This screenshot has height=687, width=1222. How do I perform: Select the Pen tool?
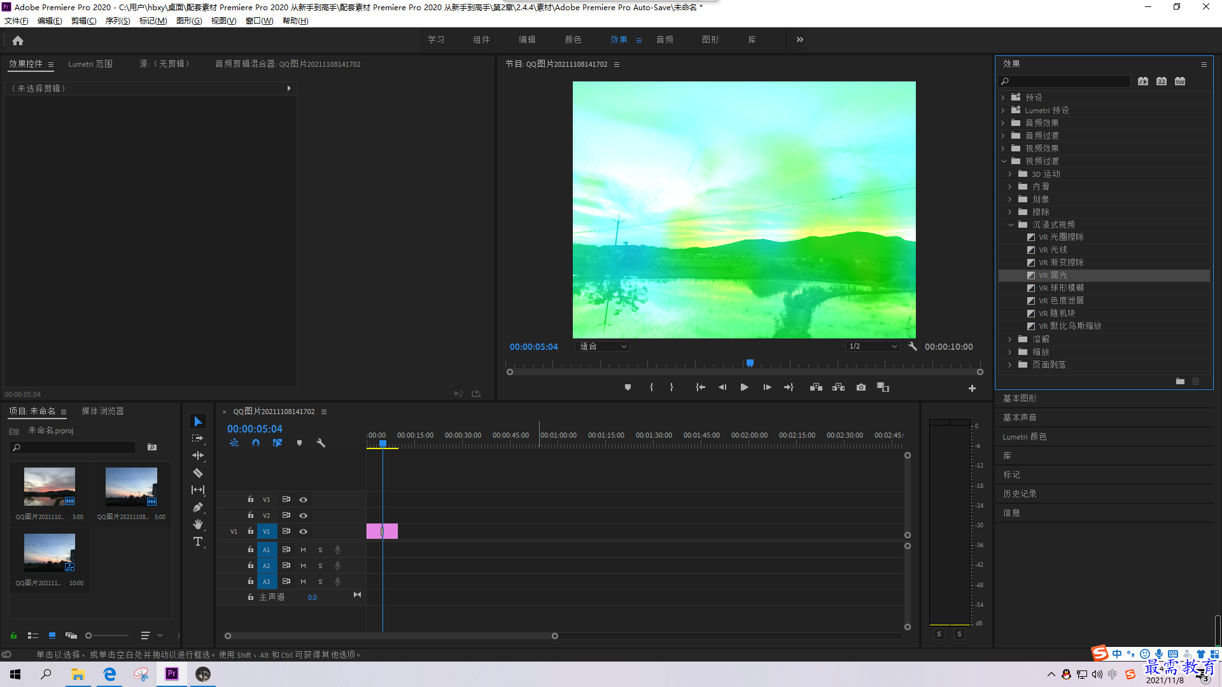click(198, 507)
